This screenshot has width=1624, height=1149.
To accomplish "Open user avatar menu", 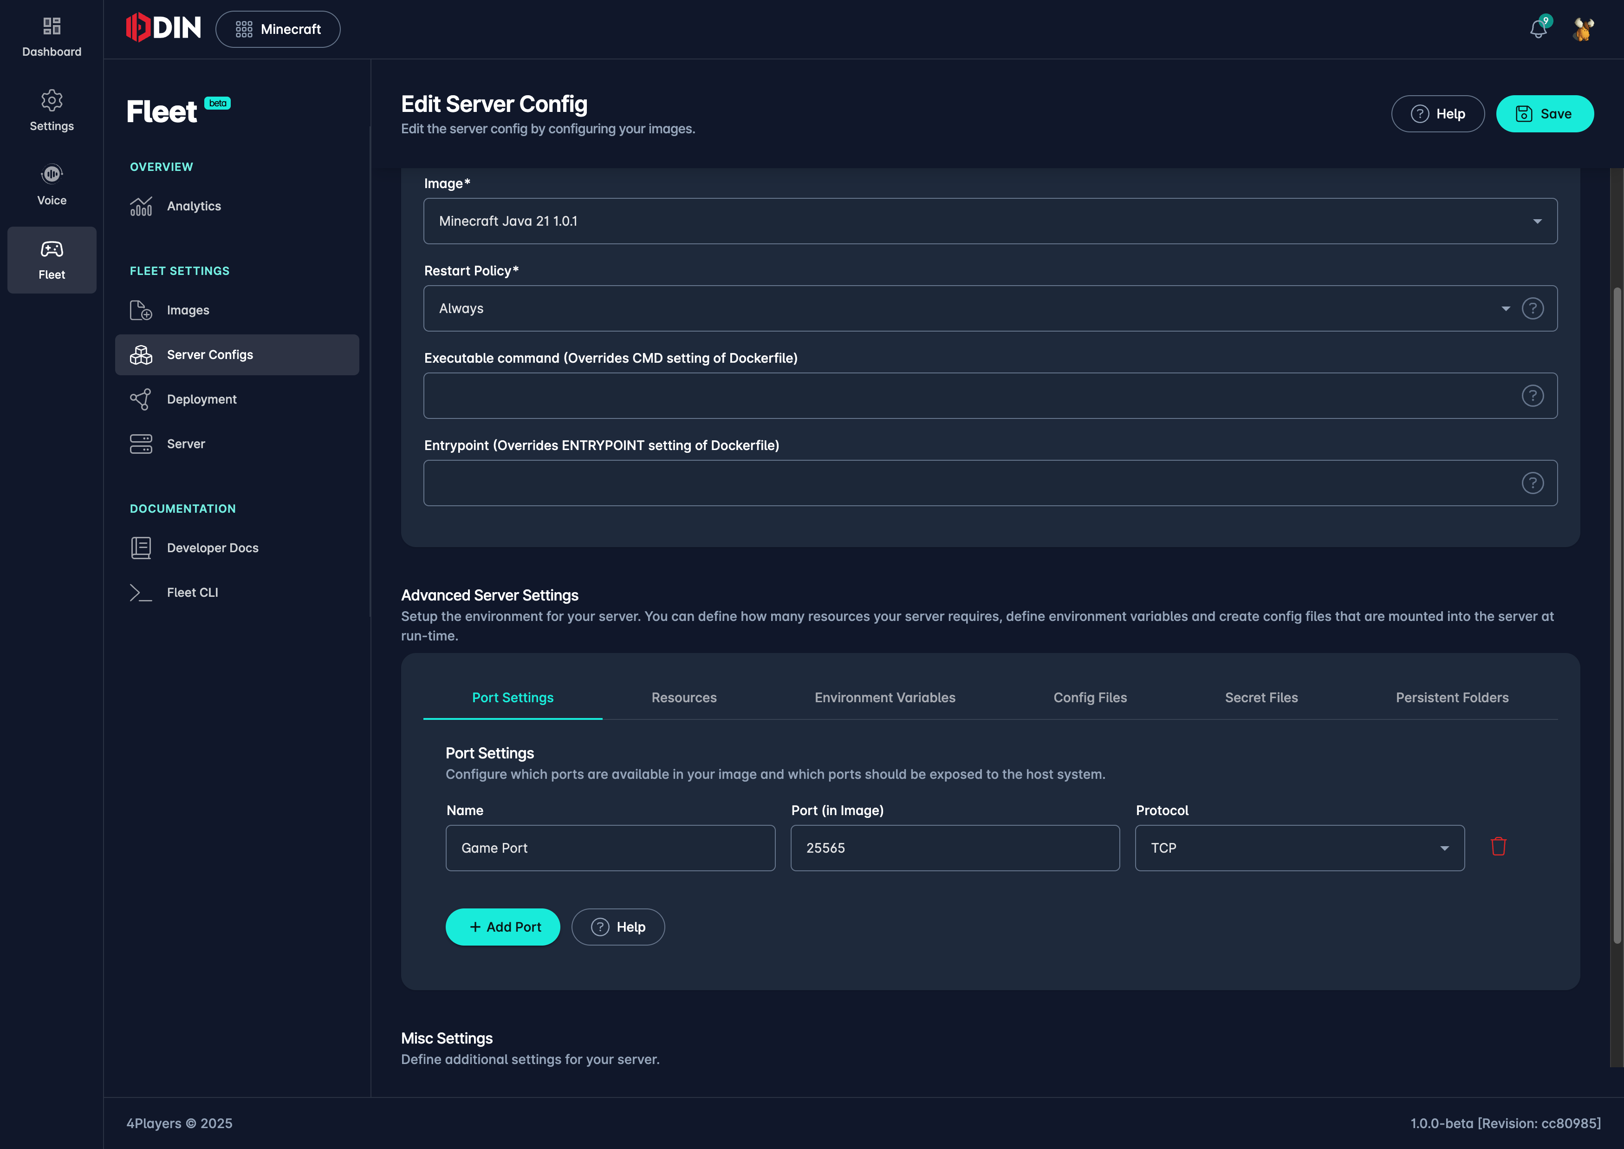I will coord(1584,29).
